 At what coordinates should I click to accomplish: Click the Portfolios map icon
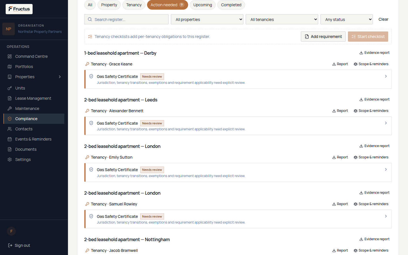[x=10, y=67]
